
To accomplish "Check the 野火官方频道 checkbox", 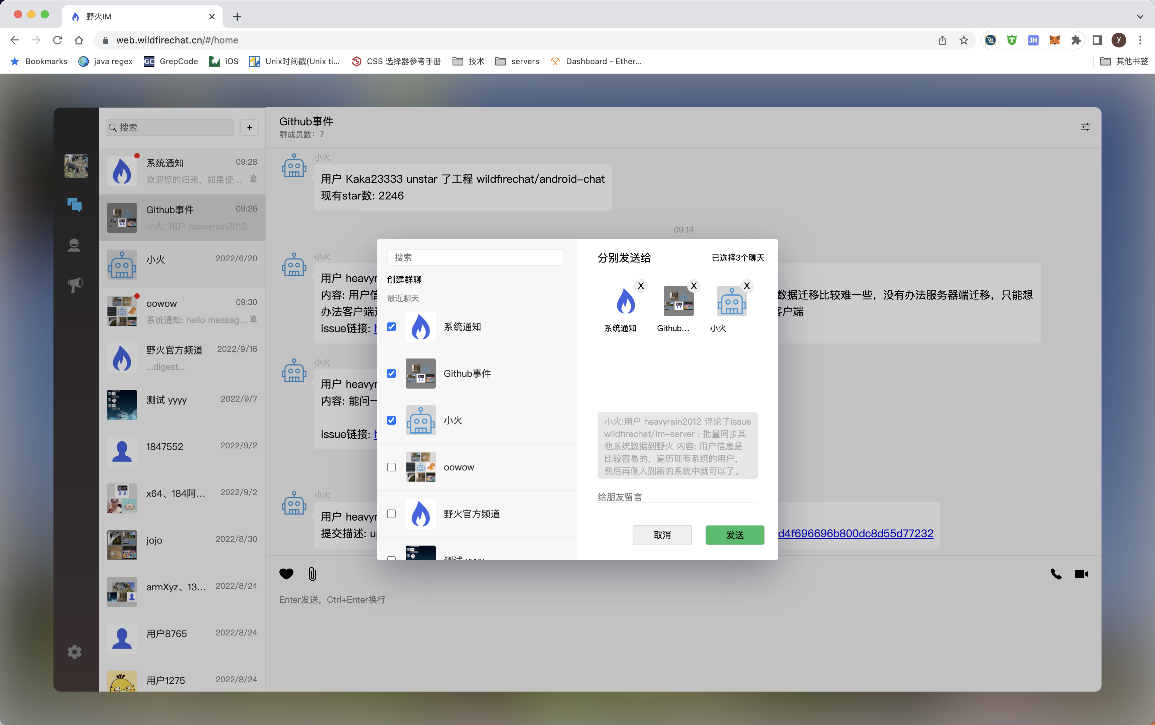I will point(391,514).
